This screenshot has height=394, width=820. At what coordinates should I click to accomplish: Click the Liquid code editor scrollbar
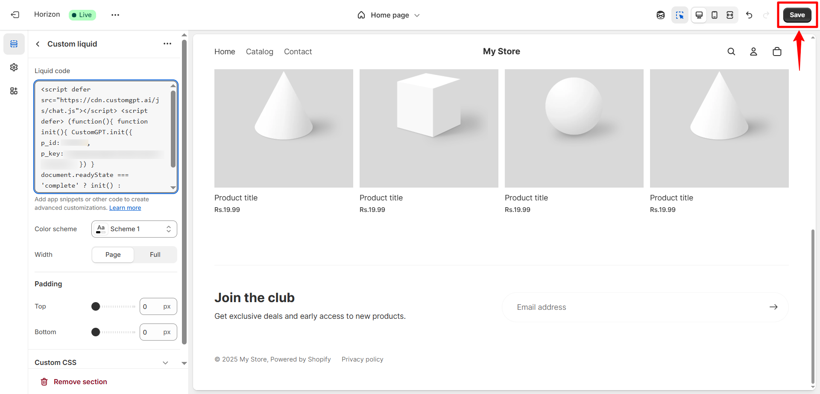click(173, 128)
